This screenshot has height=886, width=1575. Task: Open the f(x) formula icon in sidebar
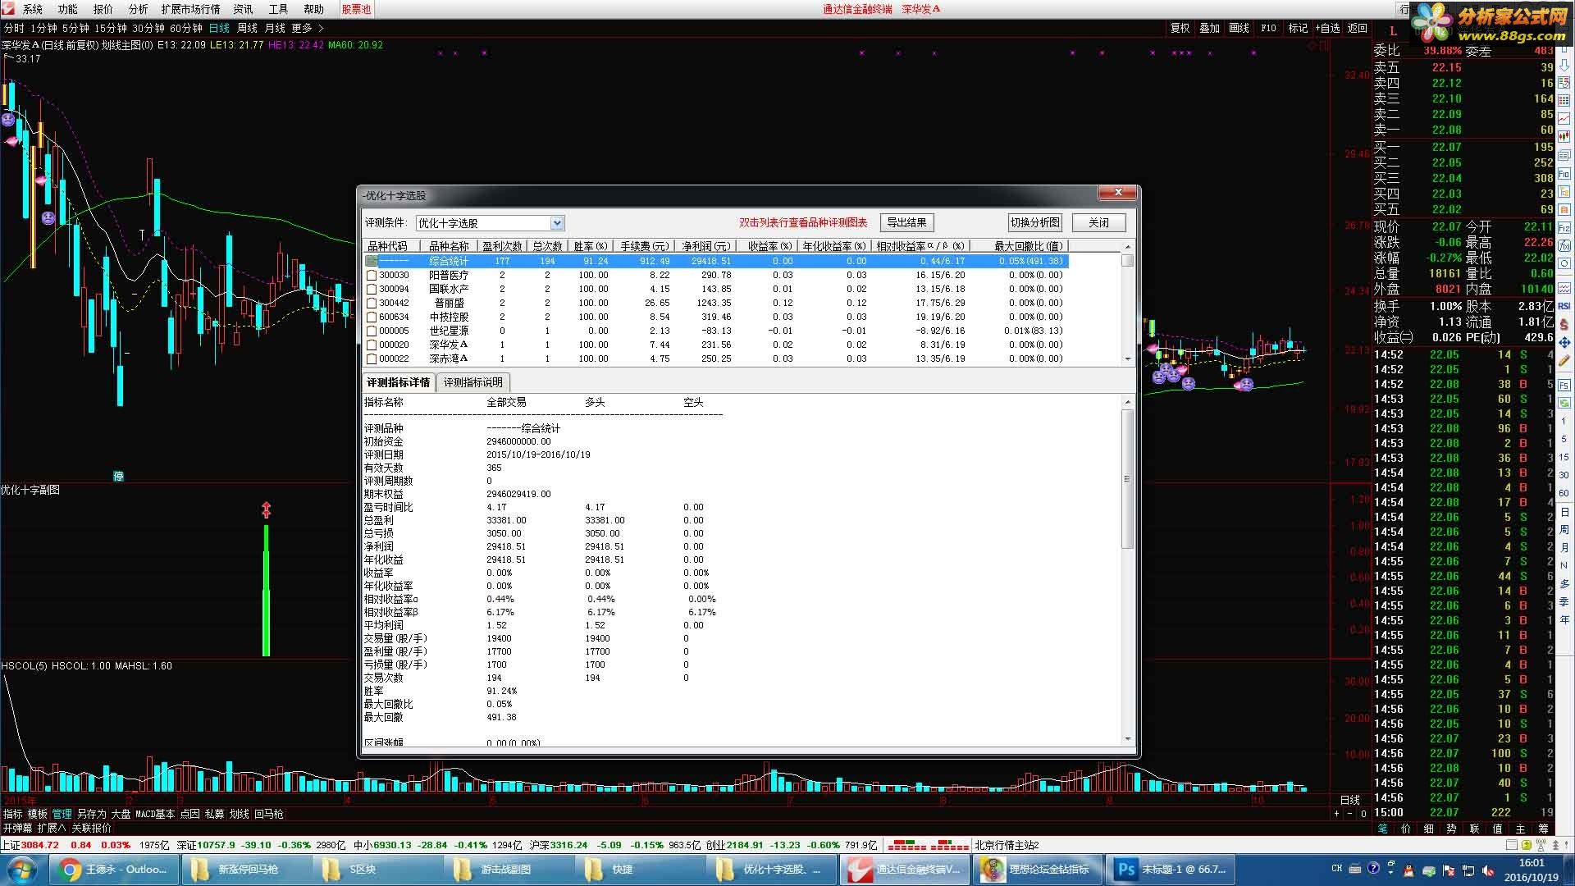(1564, 246)
